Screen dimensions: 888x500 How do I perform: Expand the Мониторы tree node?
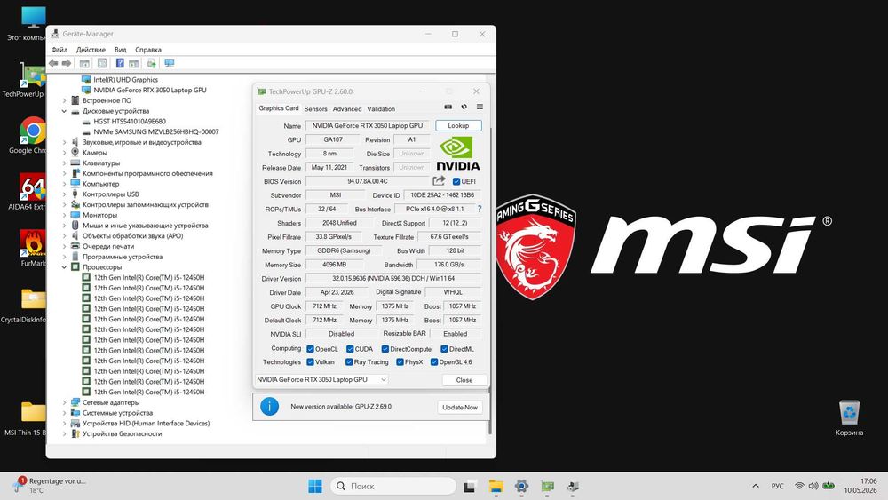click(64, 215)
